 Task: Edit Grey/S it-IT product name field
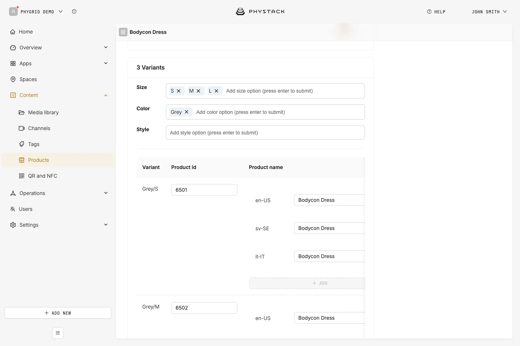pos(330,256)
